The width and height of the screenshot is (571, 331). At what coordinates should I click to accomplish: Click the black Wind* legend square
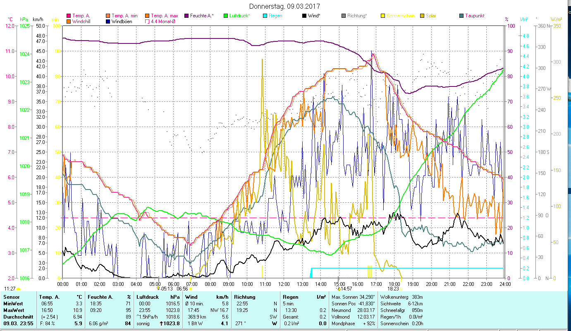pos(304,16)
